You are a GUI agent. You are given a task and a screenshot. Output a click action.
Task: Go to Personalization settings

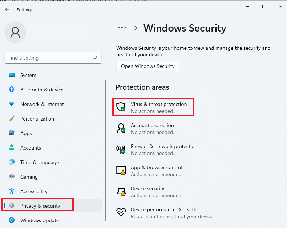click(x=37, y=119)
